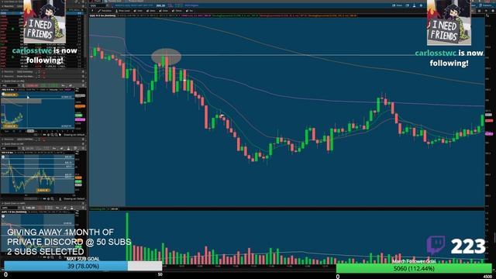Click the QQQ symbol field above main chart

(x=98, y=5)
